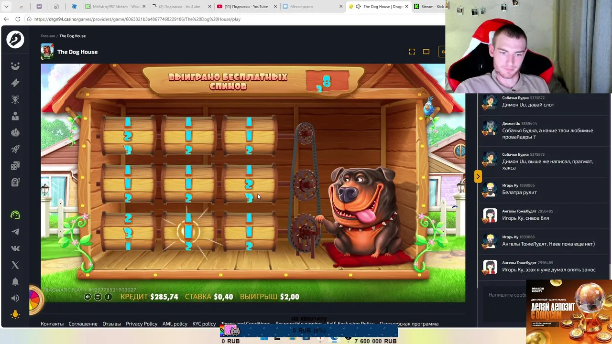Screen dimensions: 612x344
Task: Open the slot game menu button
Action: 98,297
